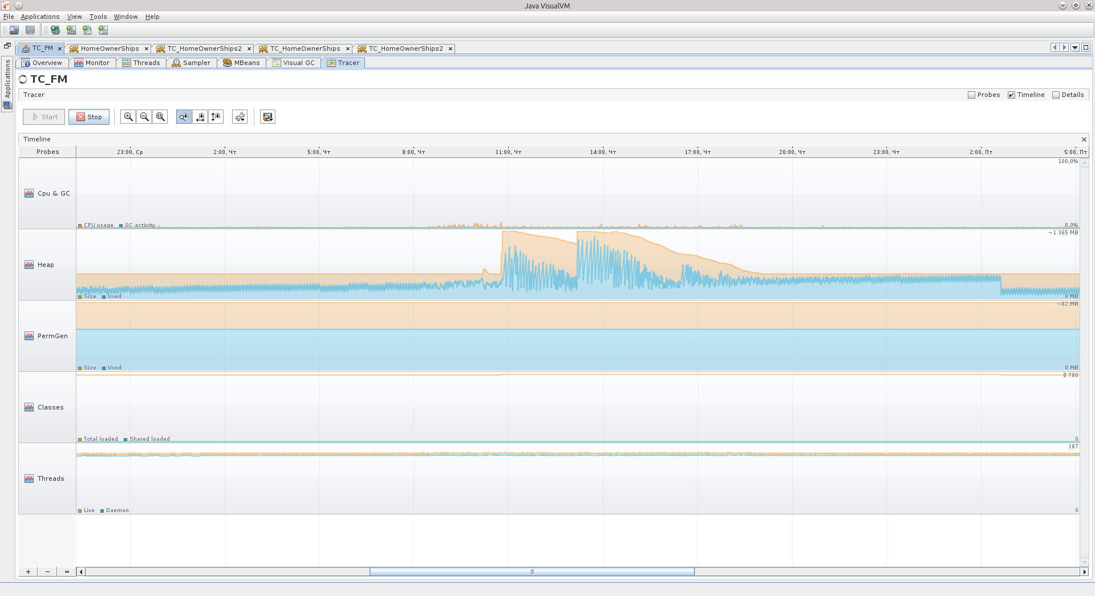The height and width of the screenshot is (596, 1095).
Task: Select the mouse wheel zooms mode icon
Action: [x=184, y=117]
